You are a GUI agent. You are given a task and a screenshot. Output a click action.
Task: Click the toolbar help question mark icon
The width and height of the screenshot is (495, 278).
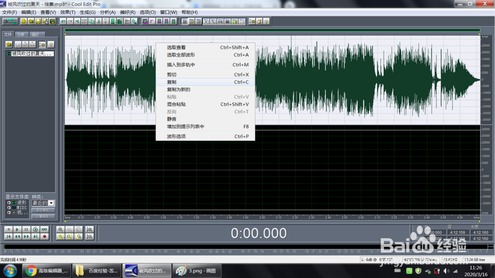tap(266, 21)
